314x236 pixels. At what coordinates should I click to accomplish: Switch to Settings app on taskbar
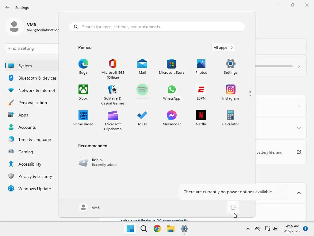(x=184, y=229)
